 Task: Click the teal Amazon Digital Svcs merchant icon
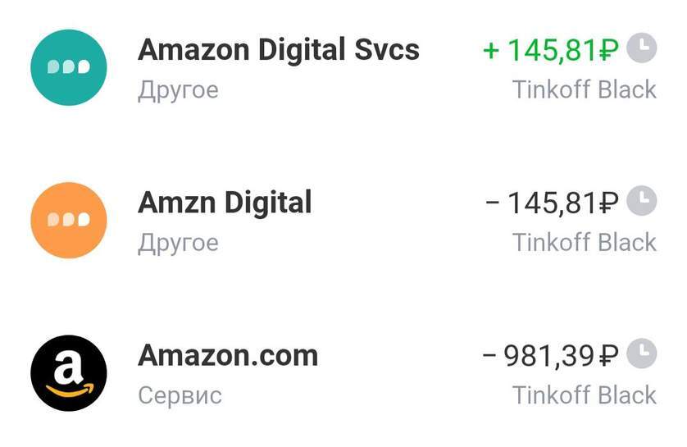(x=69, y=68)
